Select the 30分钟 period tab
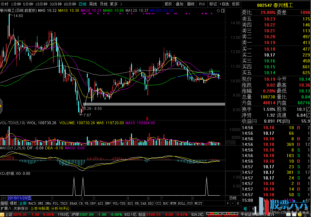Viewport: 311px width, 217px height. (x=56, y=4)
